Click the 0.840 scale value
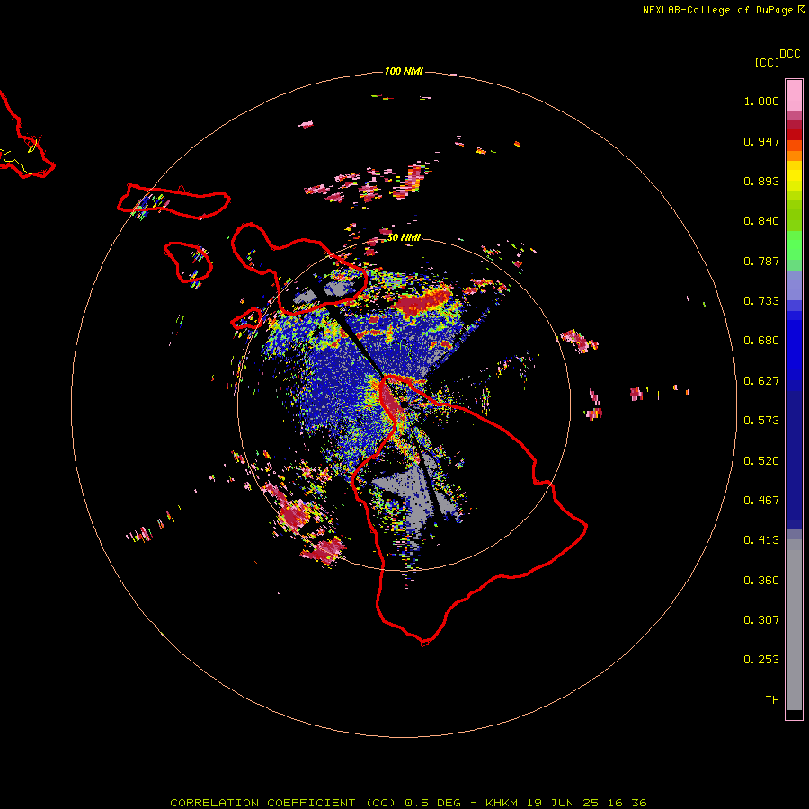The height and width of the screenshot is (809, 809). [761, 221]
